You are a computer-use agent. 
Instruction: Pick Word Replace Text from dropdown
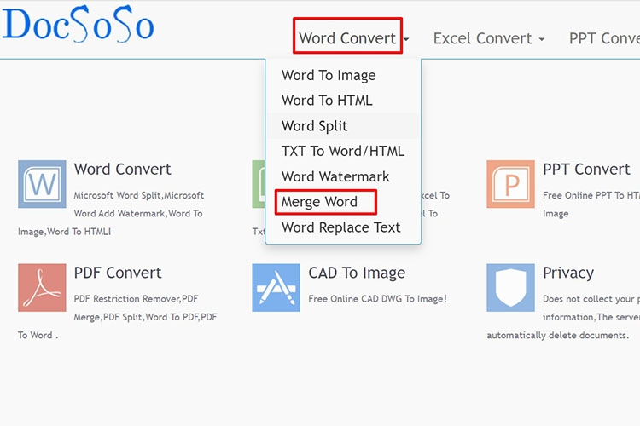point(341,227)
